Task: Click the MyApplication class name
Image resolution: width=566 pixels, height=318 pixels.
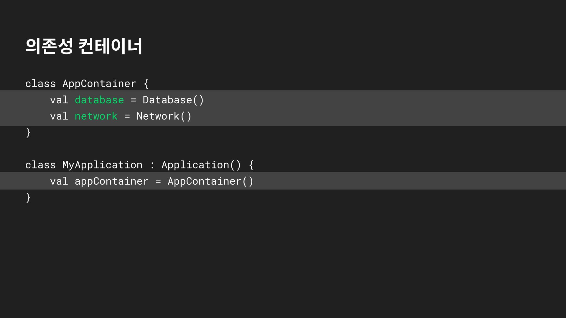Action: (102, 165)
